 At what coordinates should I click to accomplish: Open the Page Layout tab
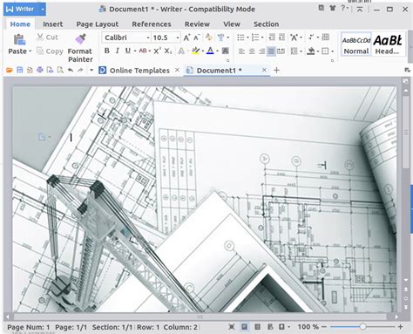coord(98,24)
